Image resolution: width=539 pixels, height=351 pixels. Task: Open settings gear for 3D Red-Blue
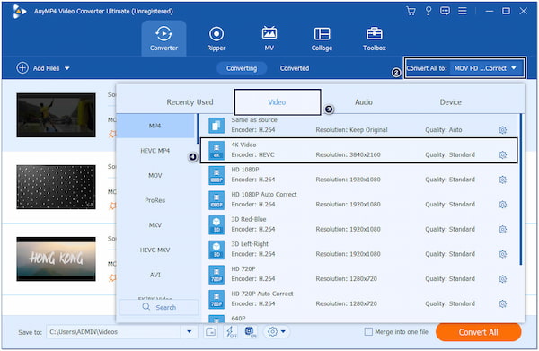click(502, 229)
